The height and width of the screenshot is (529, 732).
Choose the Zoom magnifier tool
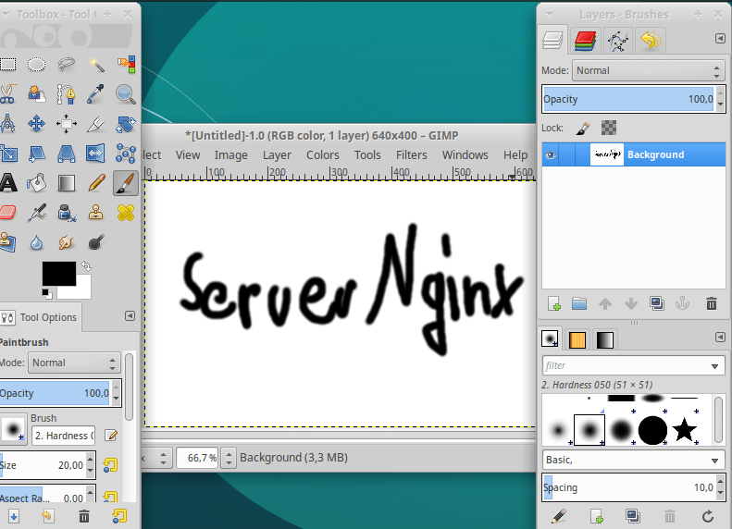coord(125,93)
